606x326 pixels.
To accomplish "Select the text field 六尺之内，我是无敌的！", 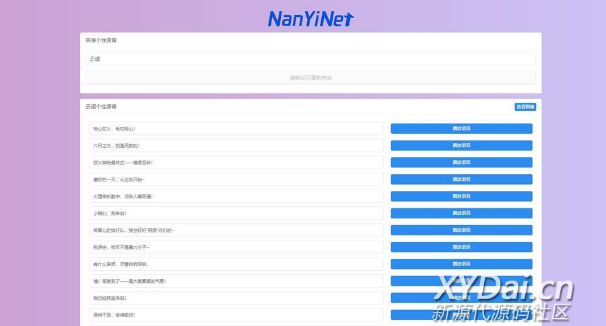I will (x=236, y=145).
